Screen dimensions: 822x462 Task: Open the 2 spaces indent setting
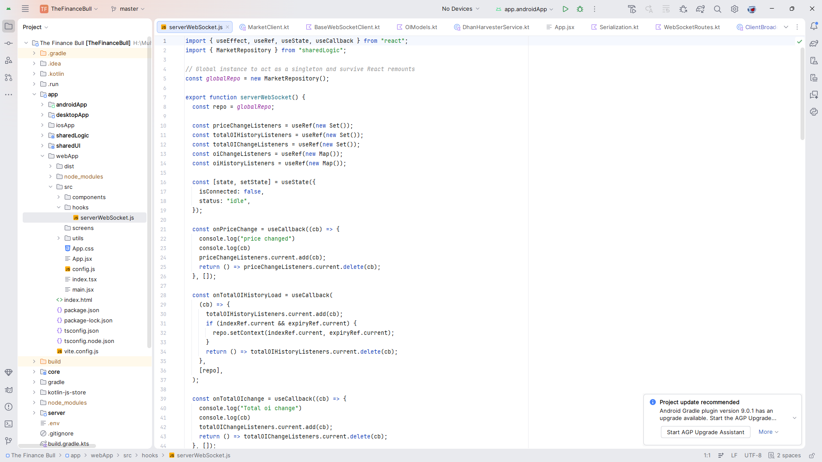point(784,456)
